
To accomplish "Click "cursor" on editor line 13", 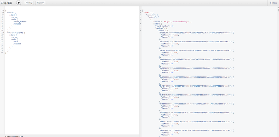I will click(x=15, y=37).
